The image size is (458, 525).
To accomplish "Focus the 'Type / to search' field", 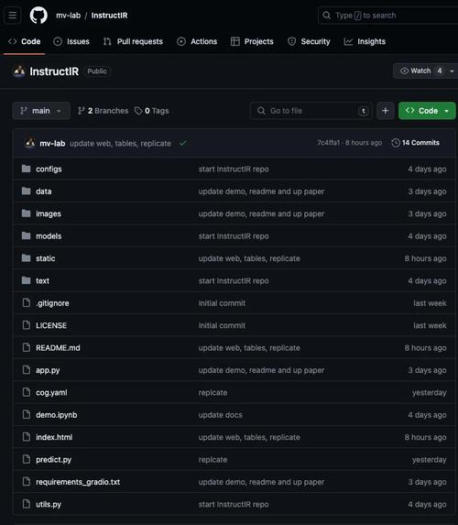I will (387, 16).
